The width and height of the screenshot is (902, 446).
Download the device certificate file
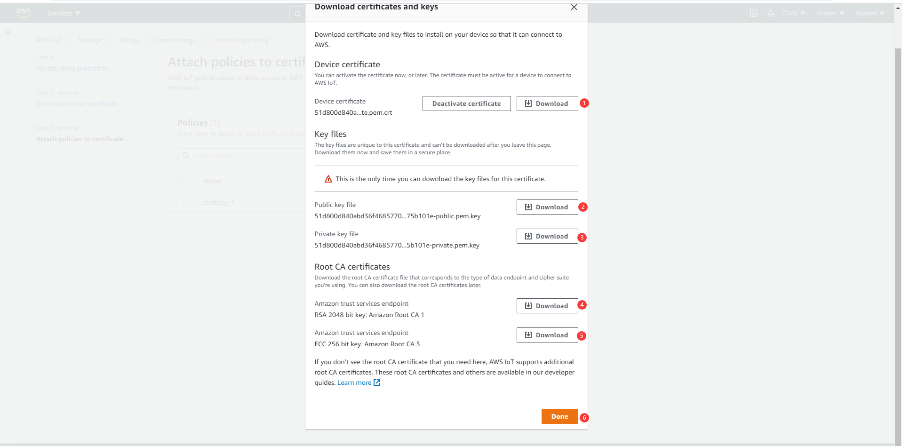(547, 104)
